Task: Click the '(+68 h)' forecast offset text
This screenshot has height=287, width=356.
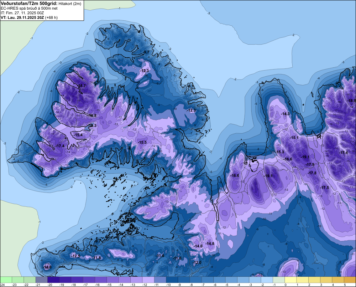Action: (51, 17)
